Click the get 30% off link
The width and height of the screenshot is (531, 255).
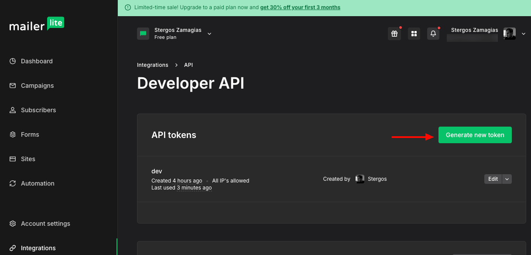300,7
